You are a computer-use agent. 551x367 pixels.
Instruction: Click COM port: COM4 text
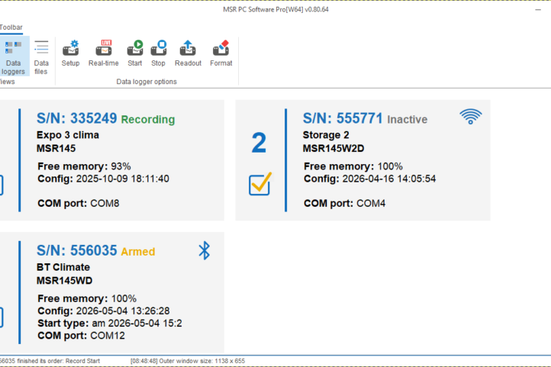(x=344, y=204)
